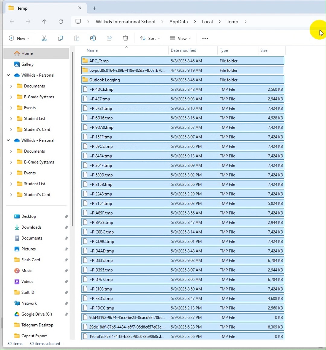326x350 pixels.
Task: Open Google Drive (G:) in sidebar
Action: coord(37,314)
